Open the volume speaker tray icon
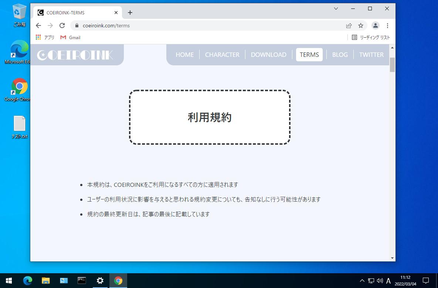 pyautogui.click(x=380, y=281)
